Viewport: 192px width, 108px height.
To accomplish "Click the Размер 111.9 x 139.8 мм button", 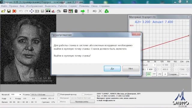I will coord(42,94).
